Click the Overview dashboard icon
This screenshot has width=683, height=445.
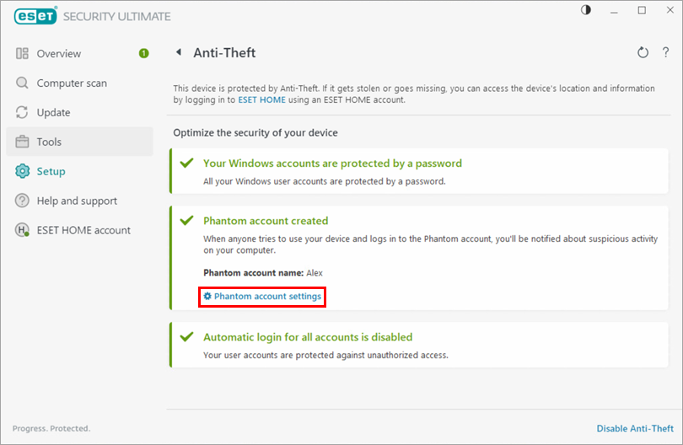23,54
